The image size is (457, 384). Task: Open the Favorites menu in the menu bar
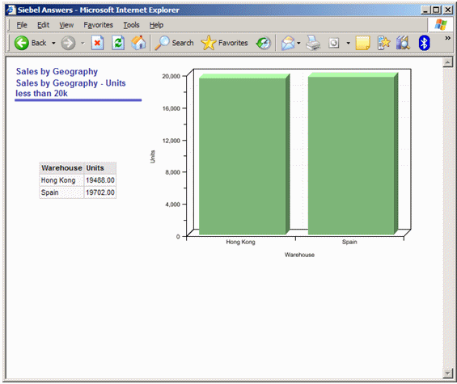click(98, 25)
